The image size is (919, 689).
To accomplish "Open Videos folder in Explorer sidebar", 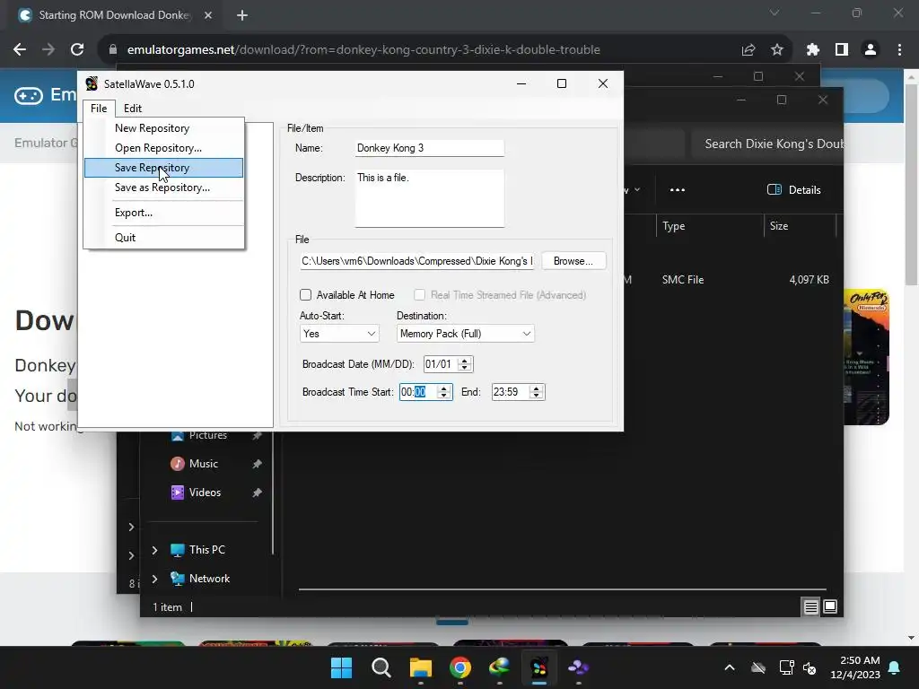I will tap(204, 493).
